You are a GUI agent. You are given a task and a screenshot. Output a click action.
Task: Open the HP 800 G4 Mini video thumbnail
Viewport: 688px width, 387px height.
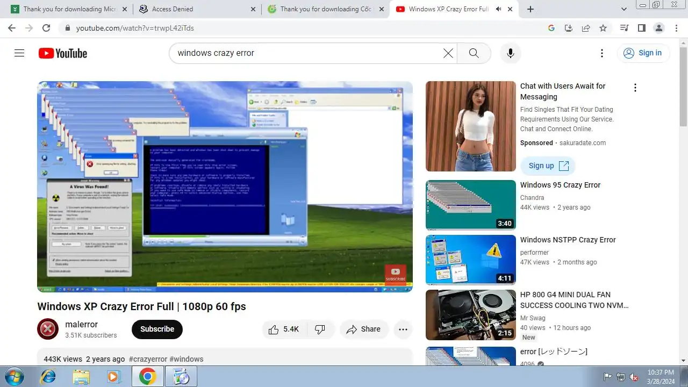pos(470,314)
